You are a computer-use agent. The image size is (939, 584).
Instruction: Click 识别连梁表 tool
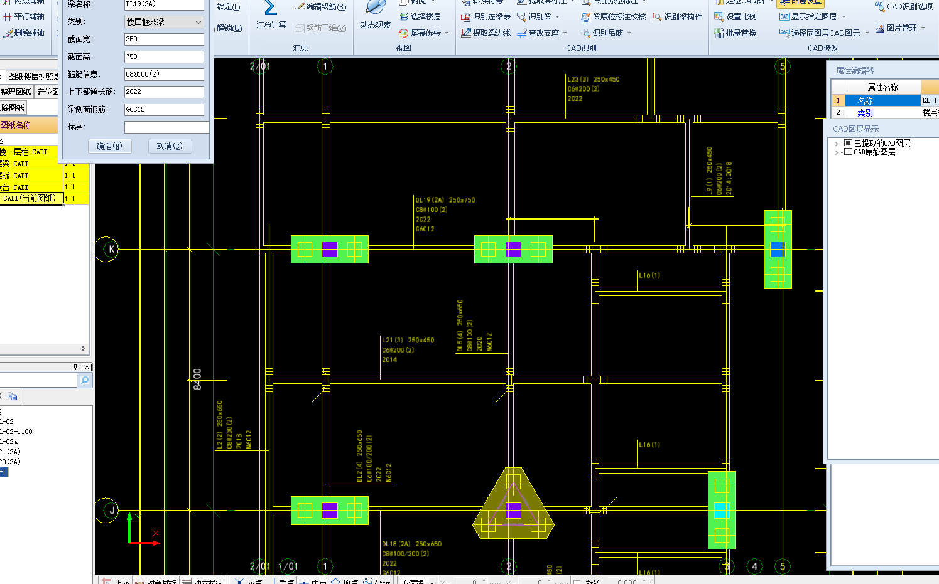486,17
